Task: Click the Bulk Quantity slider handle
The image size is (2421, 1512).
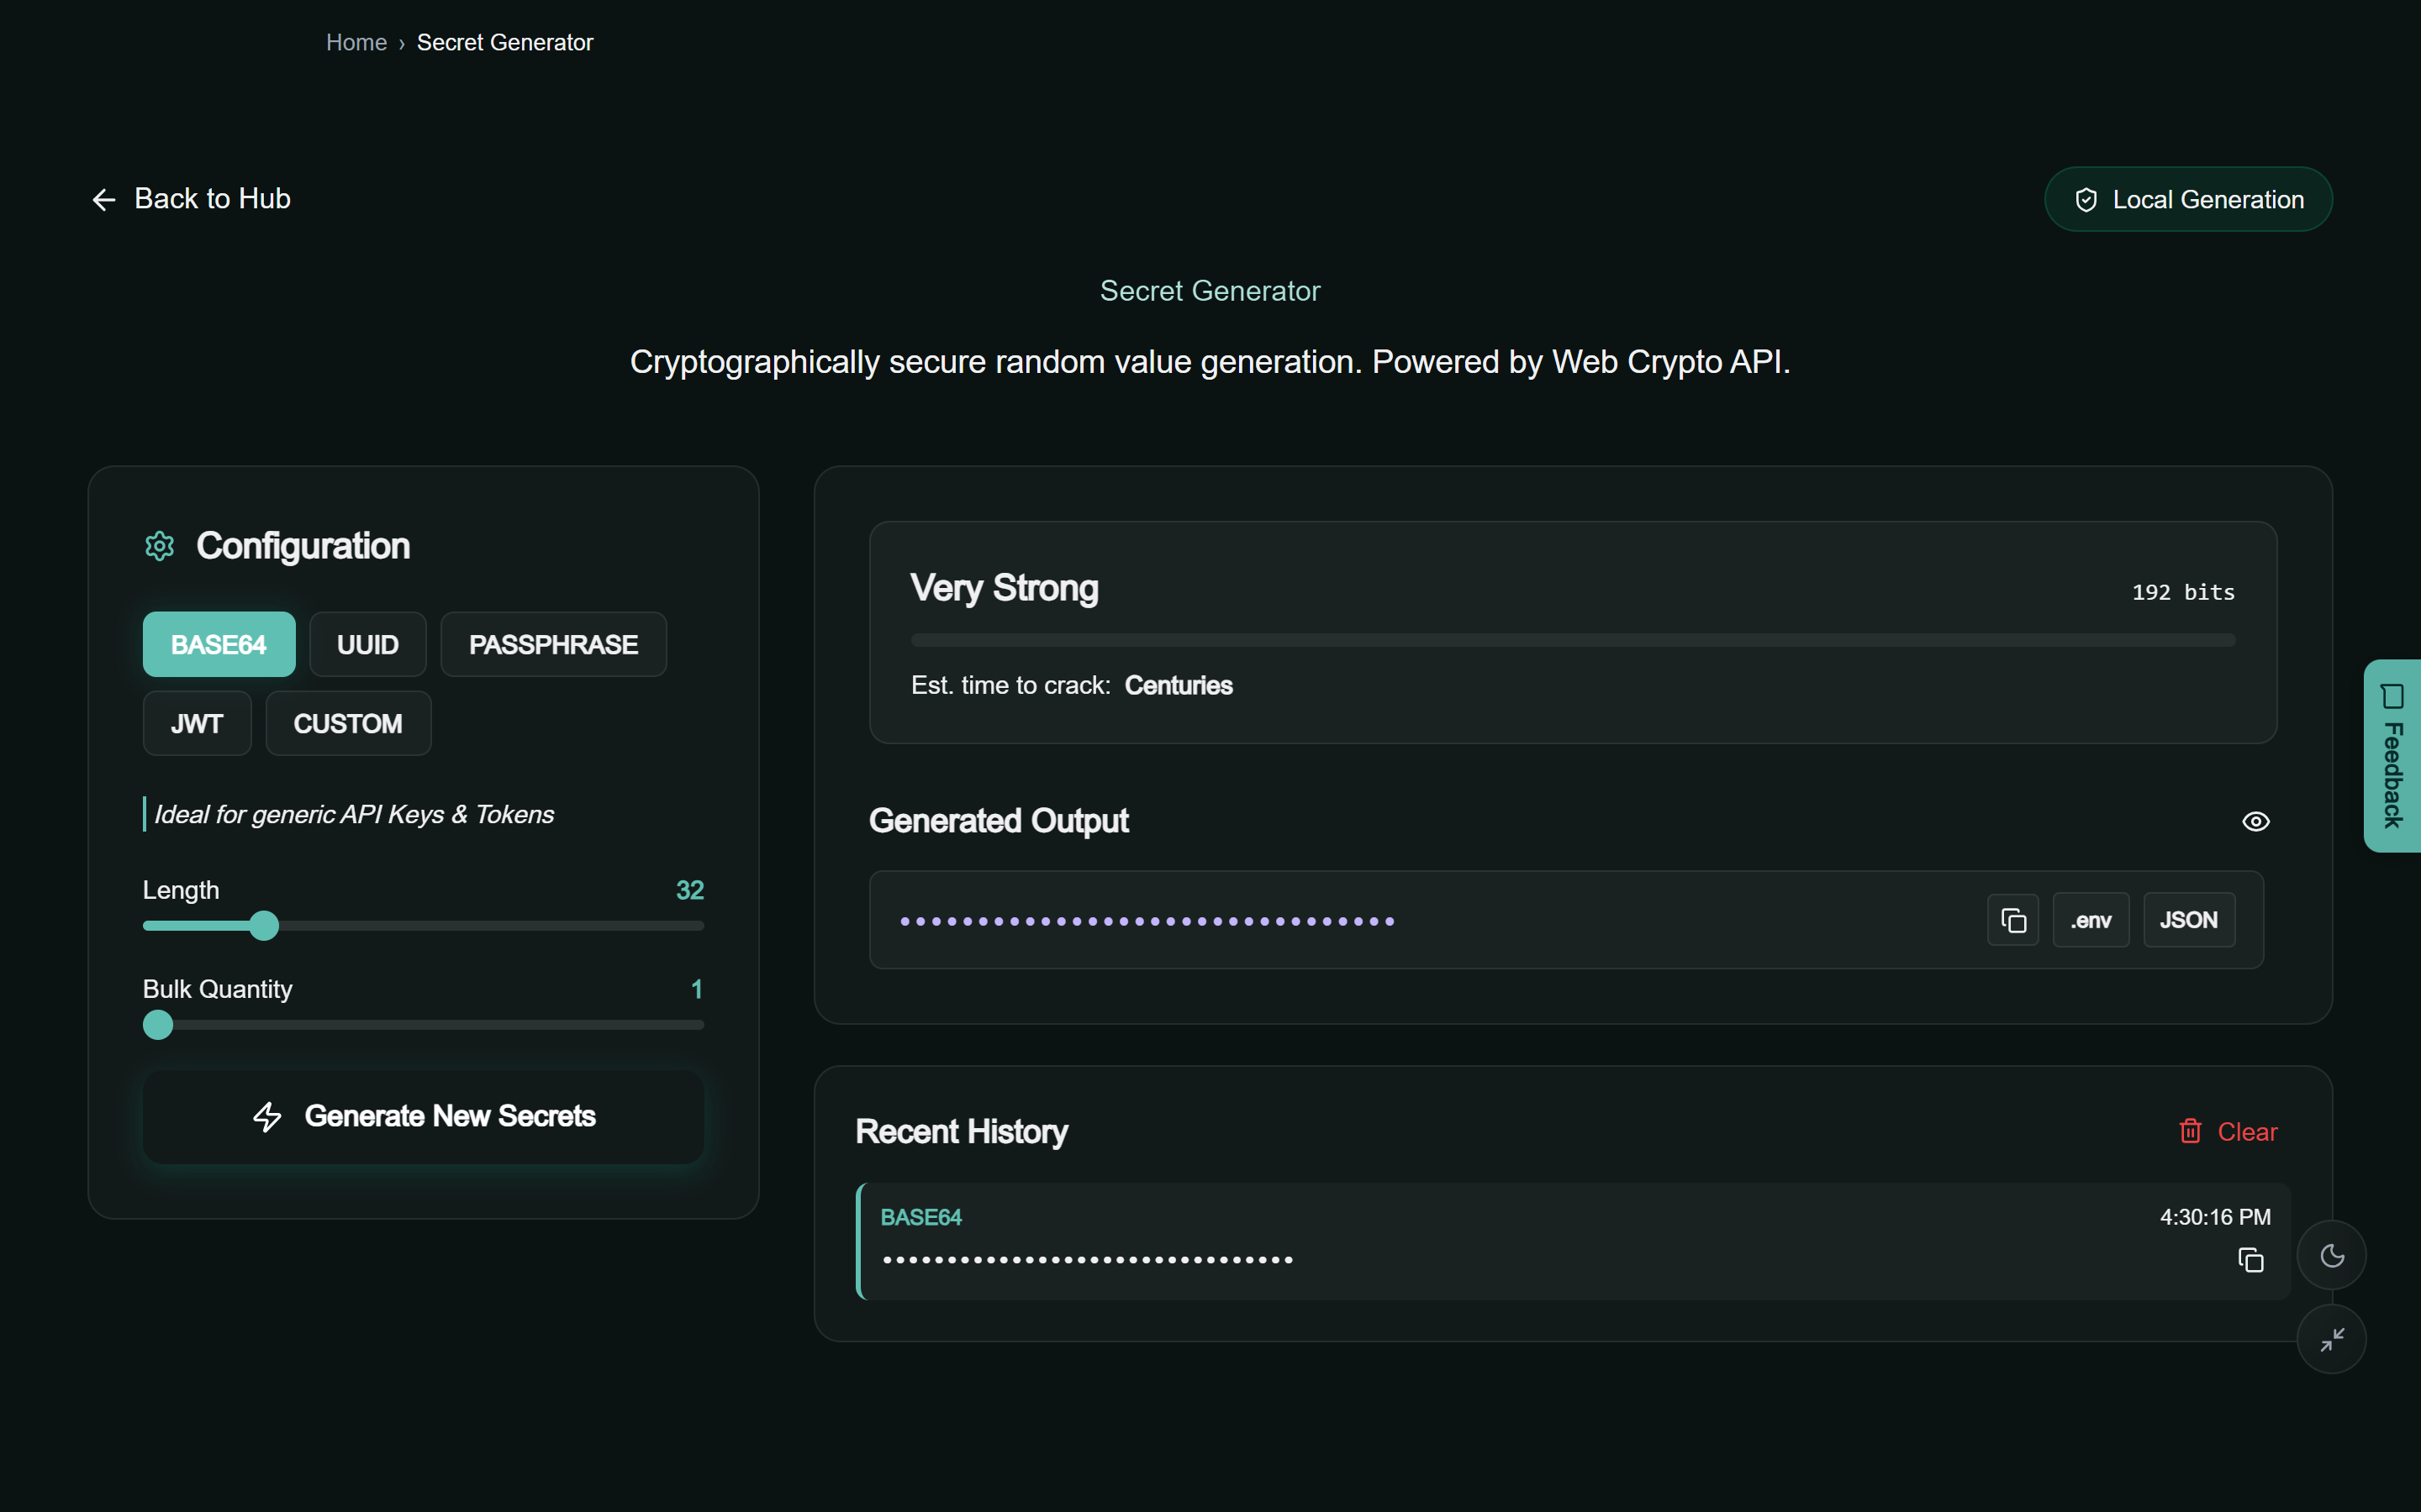Action: click(158, 1024)
